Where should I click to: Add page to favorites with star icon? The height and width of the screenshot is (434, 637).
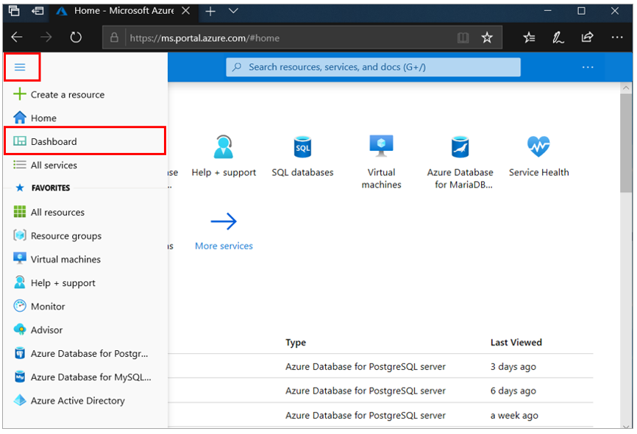tap(487, 38)
